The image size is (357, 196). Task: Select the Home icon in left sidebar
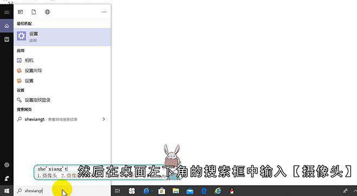click(x=7, y=26)
